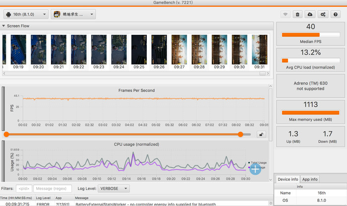
Task: Open the settings gears icon
Action: tap(323, 14)
